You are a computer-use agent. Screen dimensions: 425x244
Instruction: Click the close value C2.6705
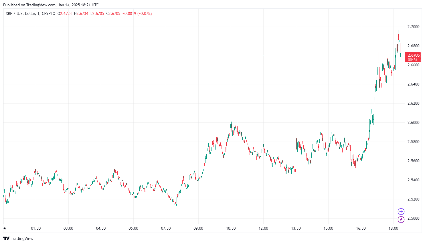click(x=113, y=13)
